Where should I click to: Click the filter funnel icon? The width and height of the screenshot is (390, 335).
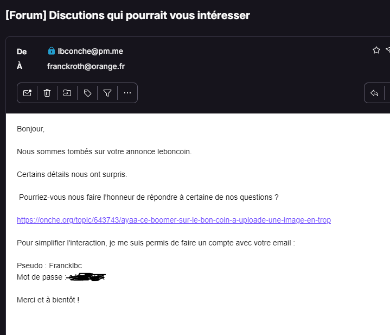pyautogui.click(x=107, y=93)
